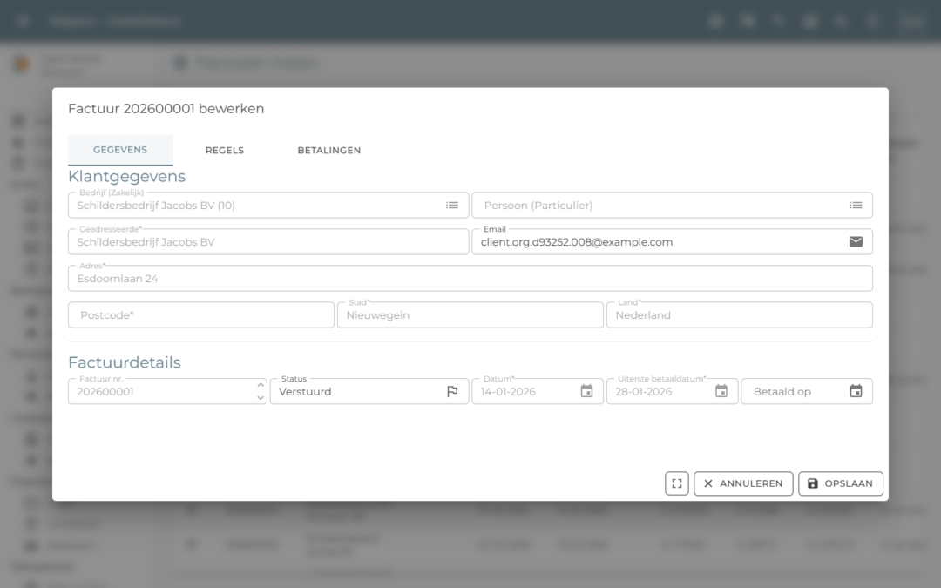
Task: Open the calendar picker for Datum
Action: [586, 391]
